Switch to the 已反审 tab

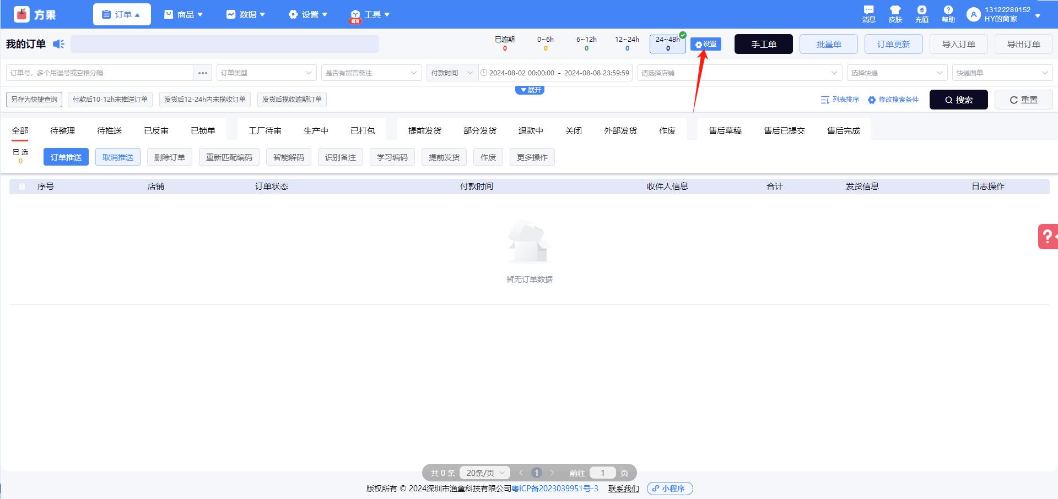(156, 130)
